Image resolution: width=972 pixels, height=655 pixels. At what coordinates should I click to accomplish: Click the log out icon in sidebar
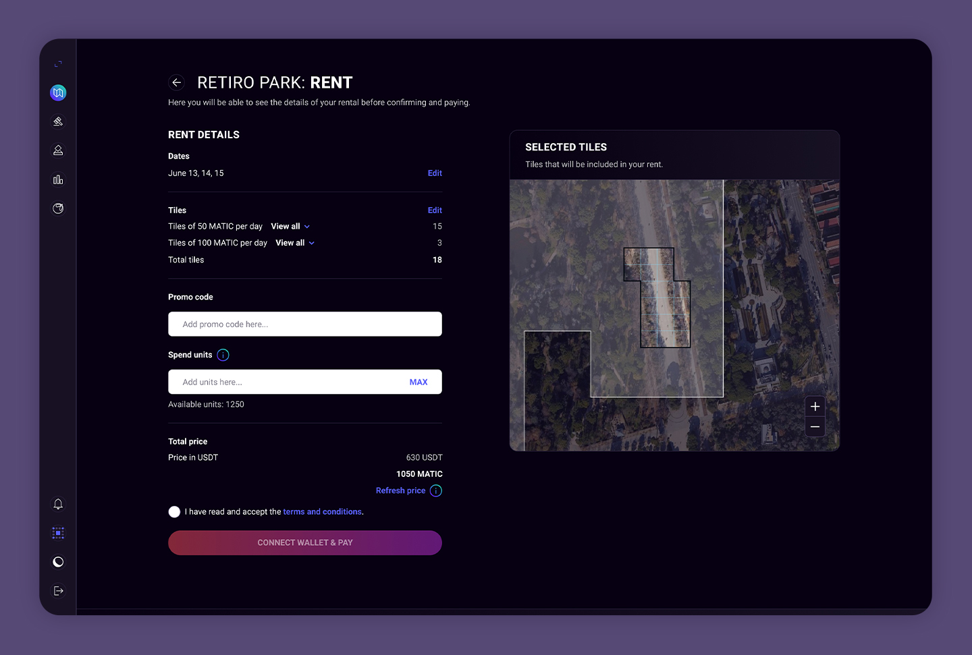coord(58,591)
